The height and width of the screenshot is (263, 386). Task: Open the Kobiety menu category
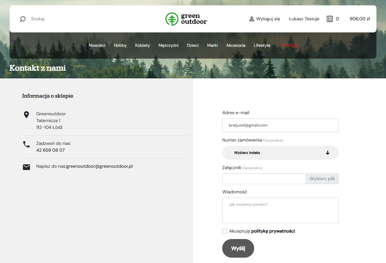pyautogui.click(x=142, y=45)
